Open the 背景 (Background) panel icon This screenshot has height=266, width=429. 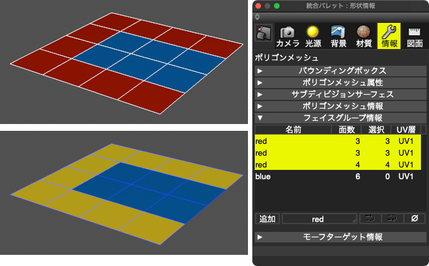coord(338,36)
